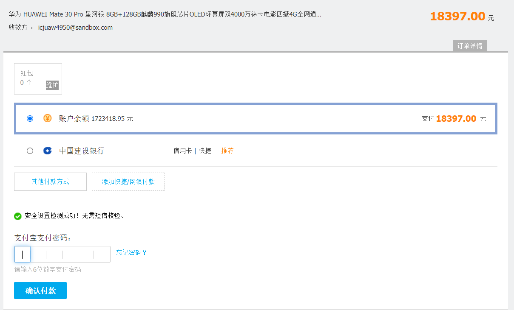Click the 信用卡 | 快捷 text
The height and width of the screenshot is (310, 514).
click(192, 151)
